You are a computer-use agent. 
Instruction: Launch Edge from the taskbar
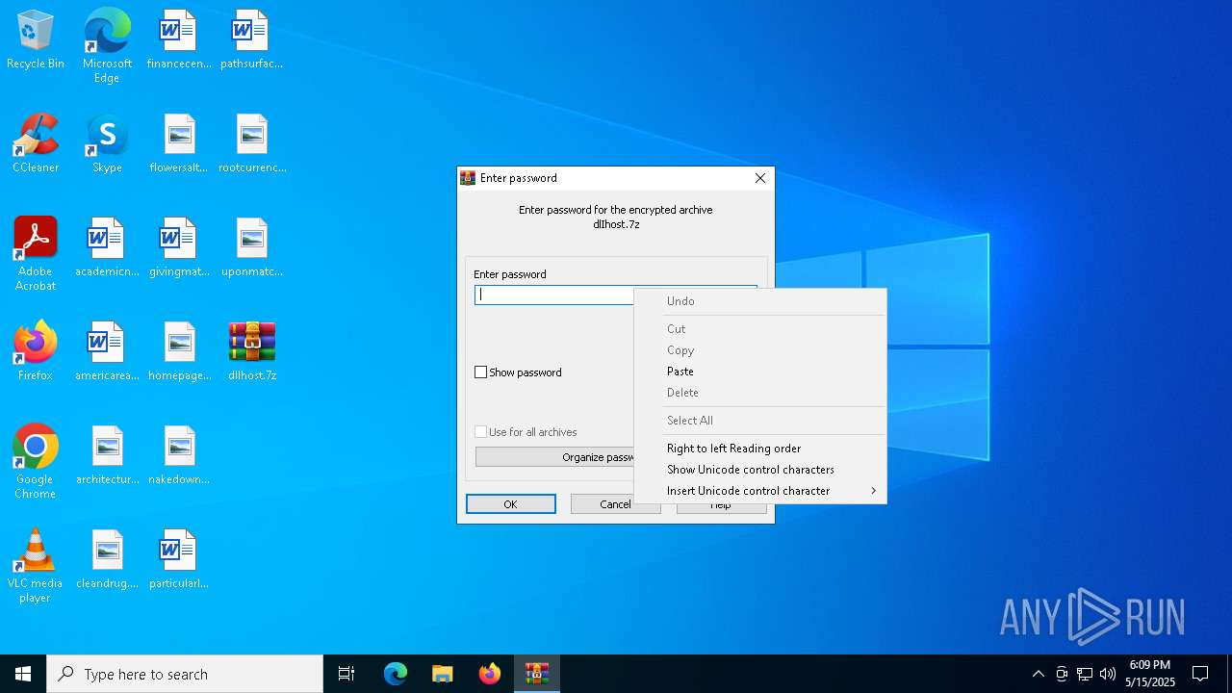[x=396, y=674]
